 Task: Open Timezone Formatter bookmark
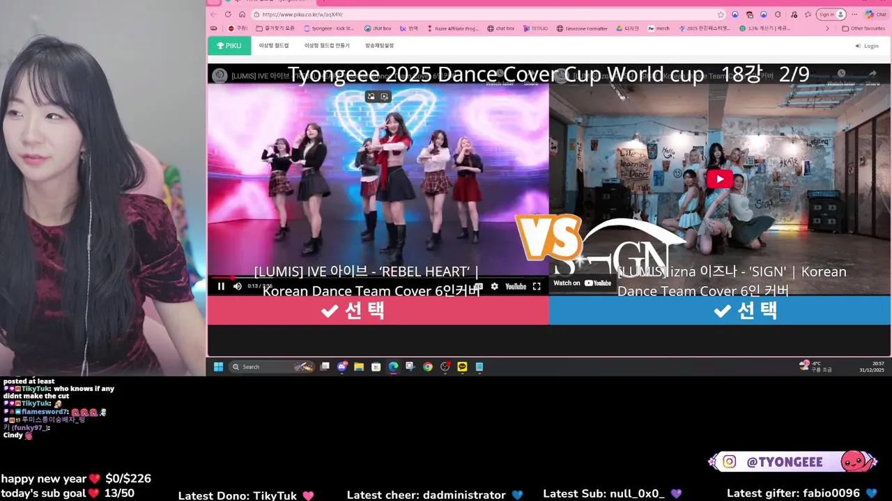point(581,29)
